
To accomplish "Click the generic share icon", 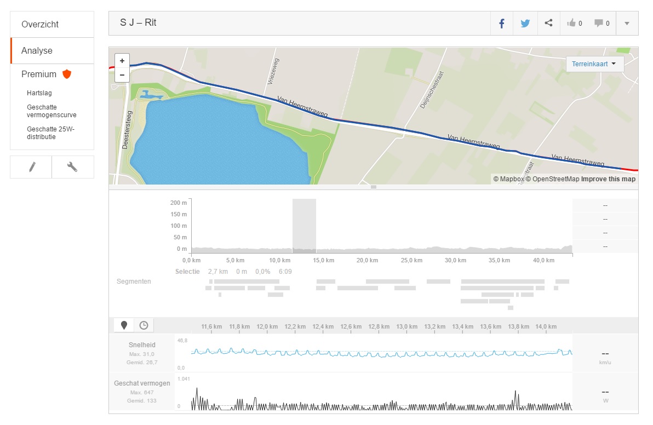I will pos(548,24).
